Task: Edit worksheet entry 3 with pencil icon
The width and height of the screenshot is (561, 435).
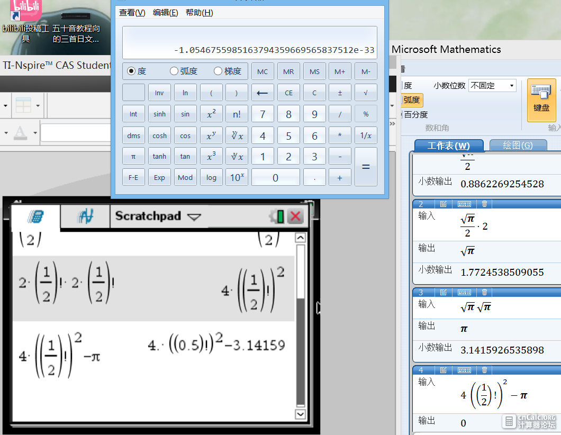Action: coord(444,292)
